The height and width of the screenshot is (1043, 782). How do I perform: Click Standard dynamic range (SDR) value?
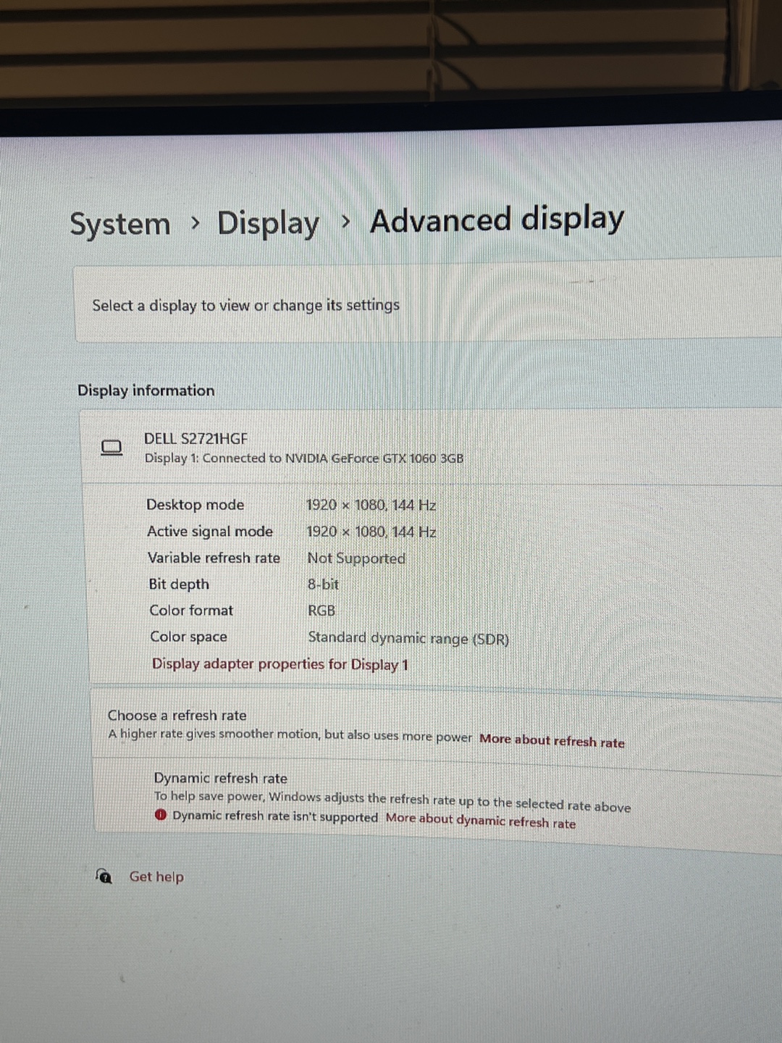pos(408,638)
